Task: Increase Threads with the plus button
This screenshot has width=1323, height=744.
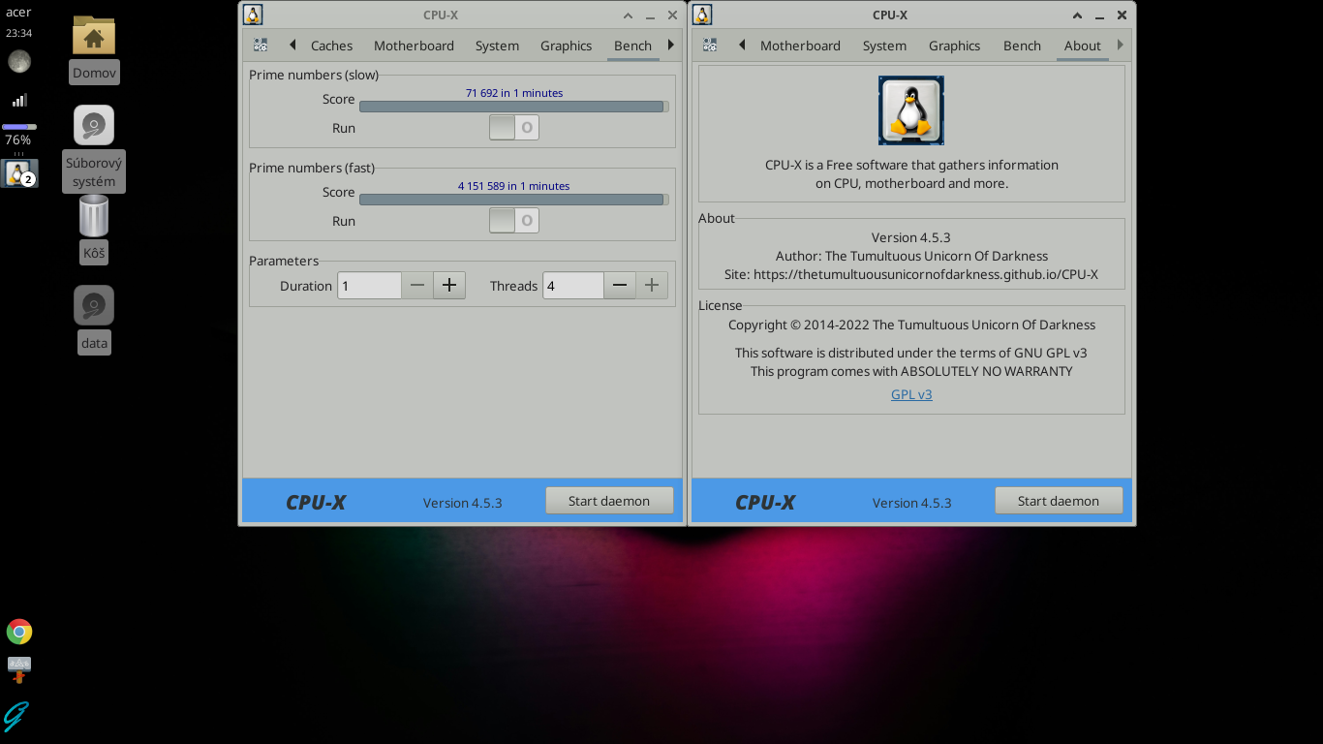Action: coord(652,285)
